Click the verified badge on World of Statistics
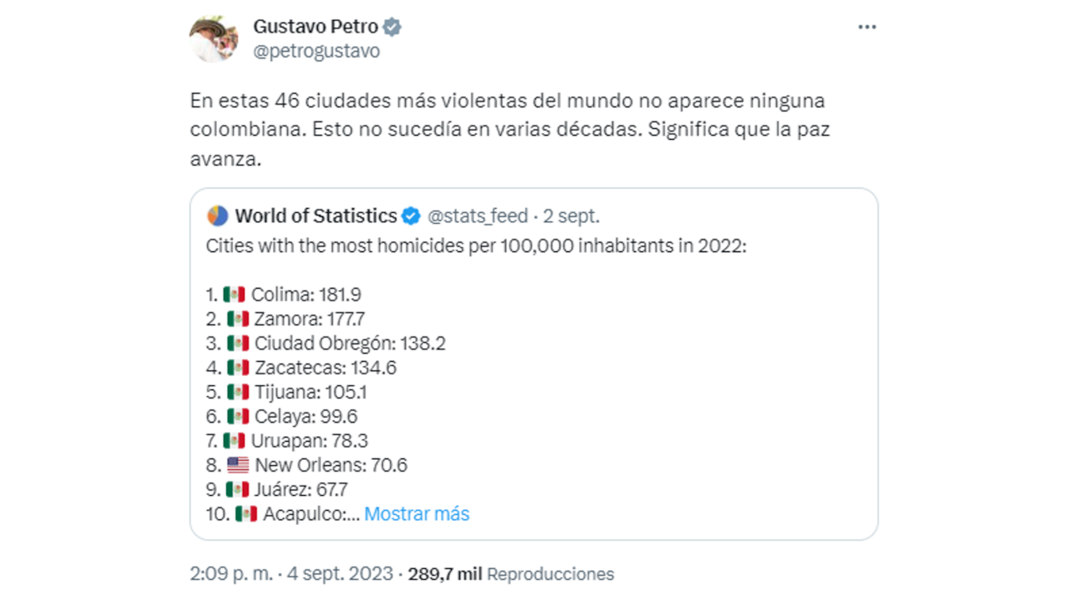 411,215
